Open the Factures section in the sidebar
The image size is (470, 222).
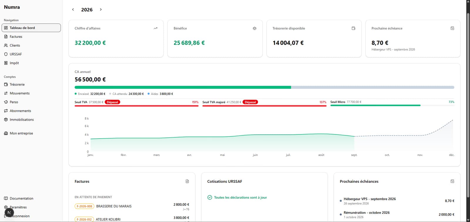pyautogui.click(x=31, y=37)
